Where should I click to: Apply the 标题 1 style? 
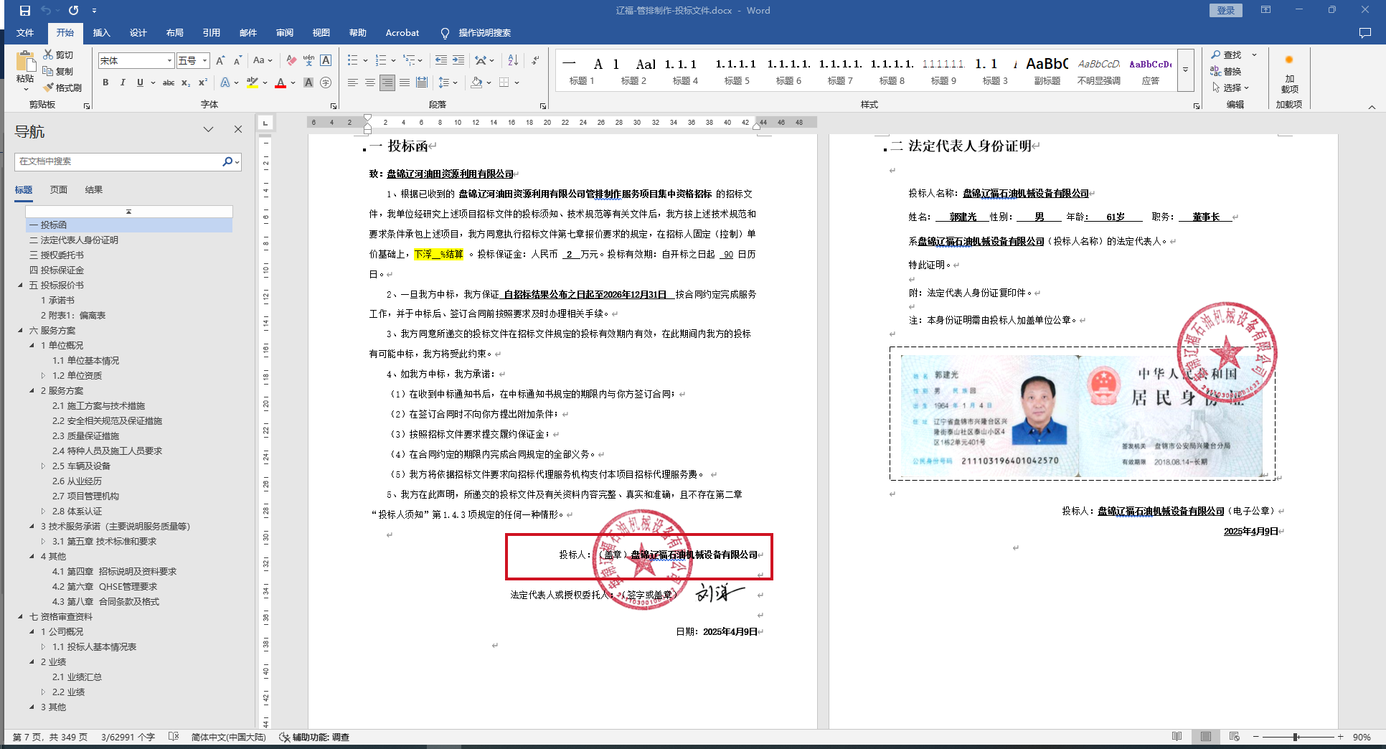[x=582, y=71]
